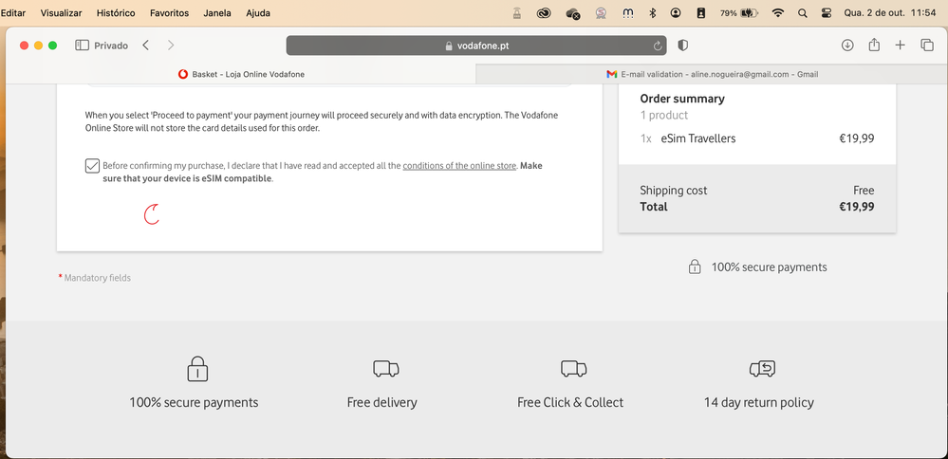
Task: Open the privacy report shield icon
Action: [x=682, y=46]
